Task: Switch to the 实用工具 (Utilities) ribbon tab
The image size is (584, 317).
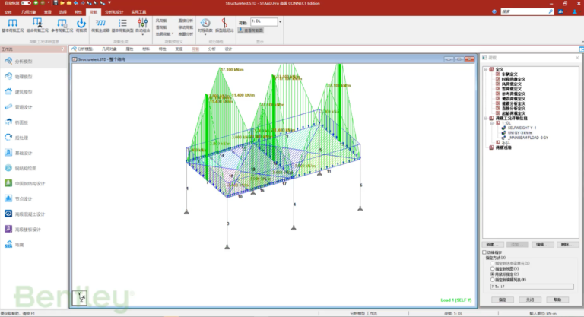Action: 138,12
